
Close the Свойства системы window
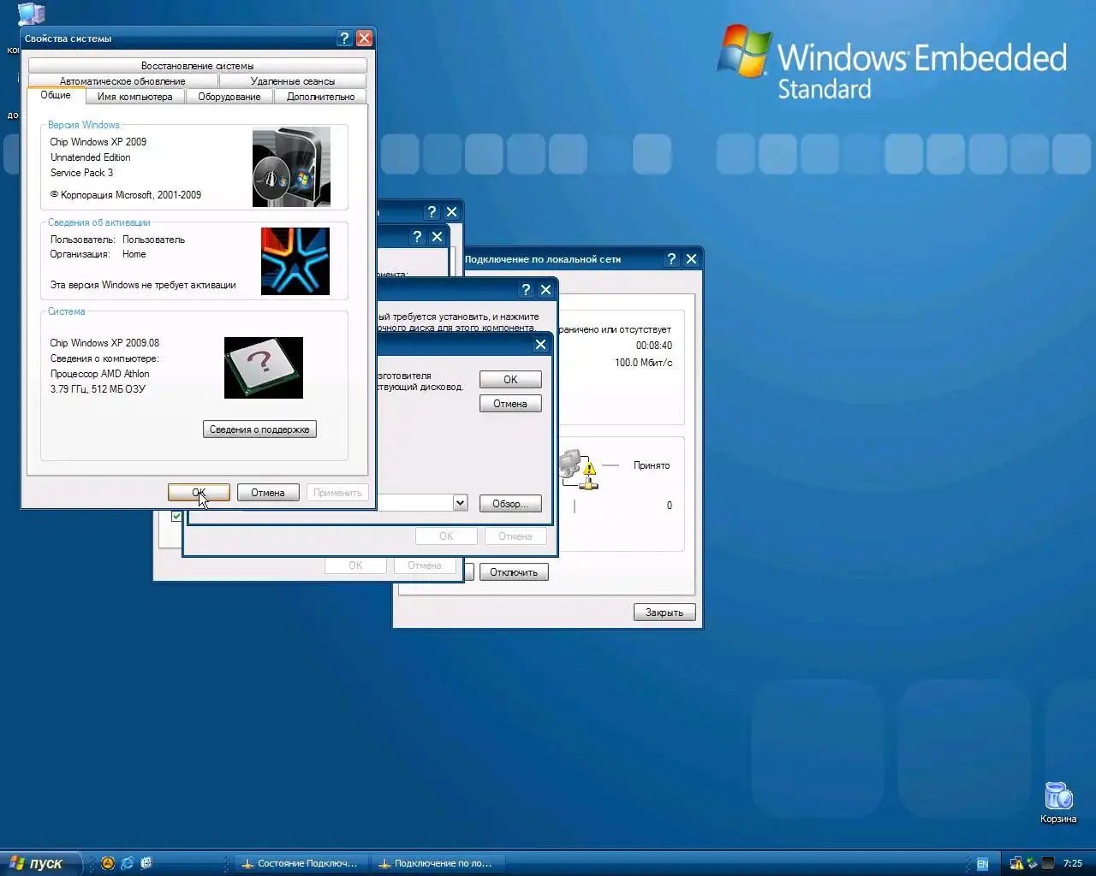tap(364, 38)
